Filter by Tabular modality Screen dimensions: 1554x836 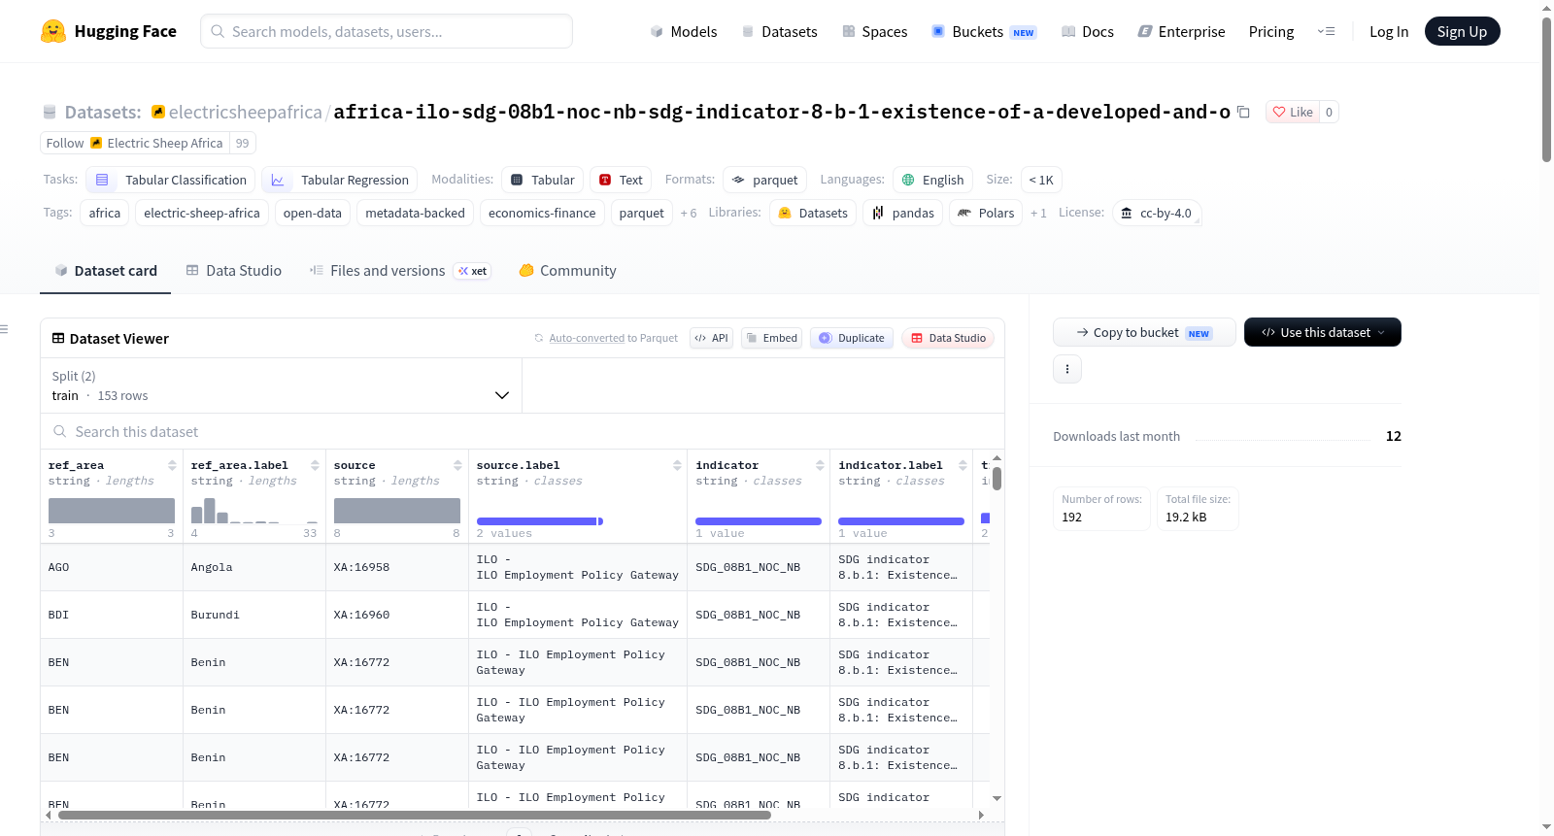543,180
